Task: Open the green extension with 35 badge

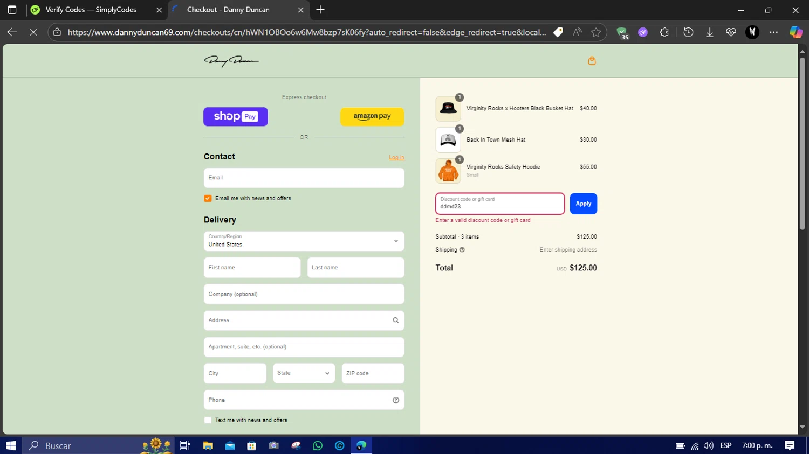Action: point(622,33)
